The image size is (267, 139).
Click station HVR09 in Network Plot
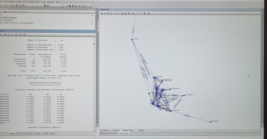[x=132, y=40]
